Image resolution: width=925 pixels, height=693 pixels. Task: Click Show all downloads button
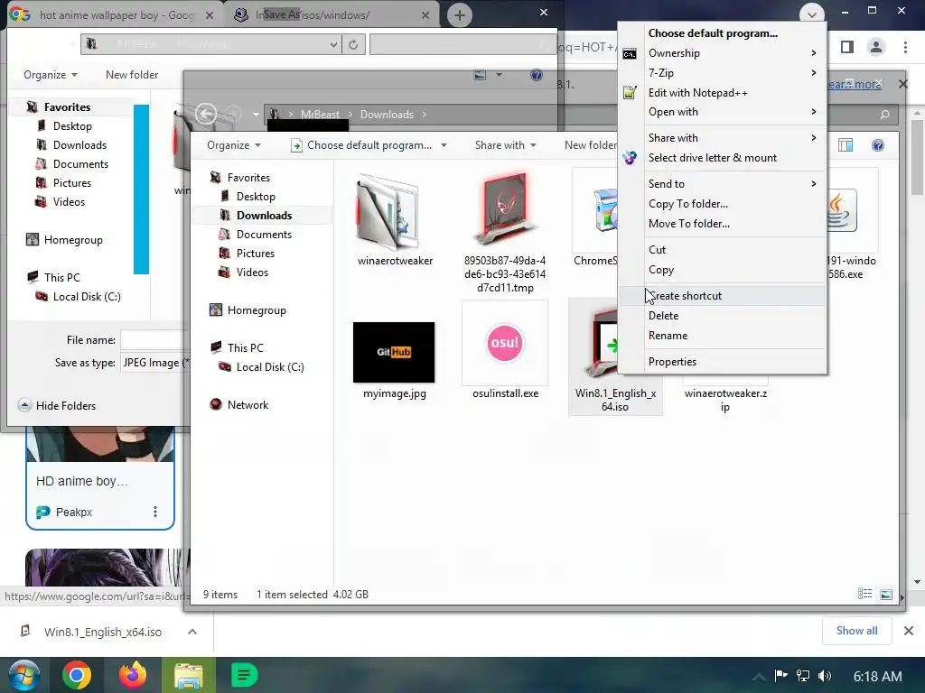(x=856, y=631)
